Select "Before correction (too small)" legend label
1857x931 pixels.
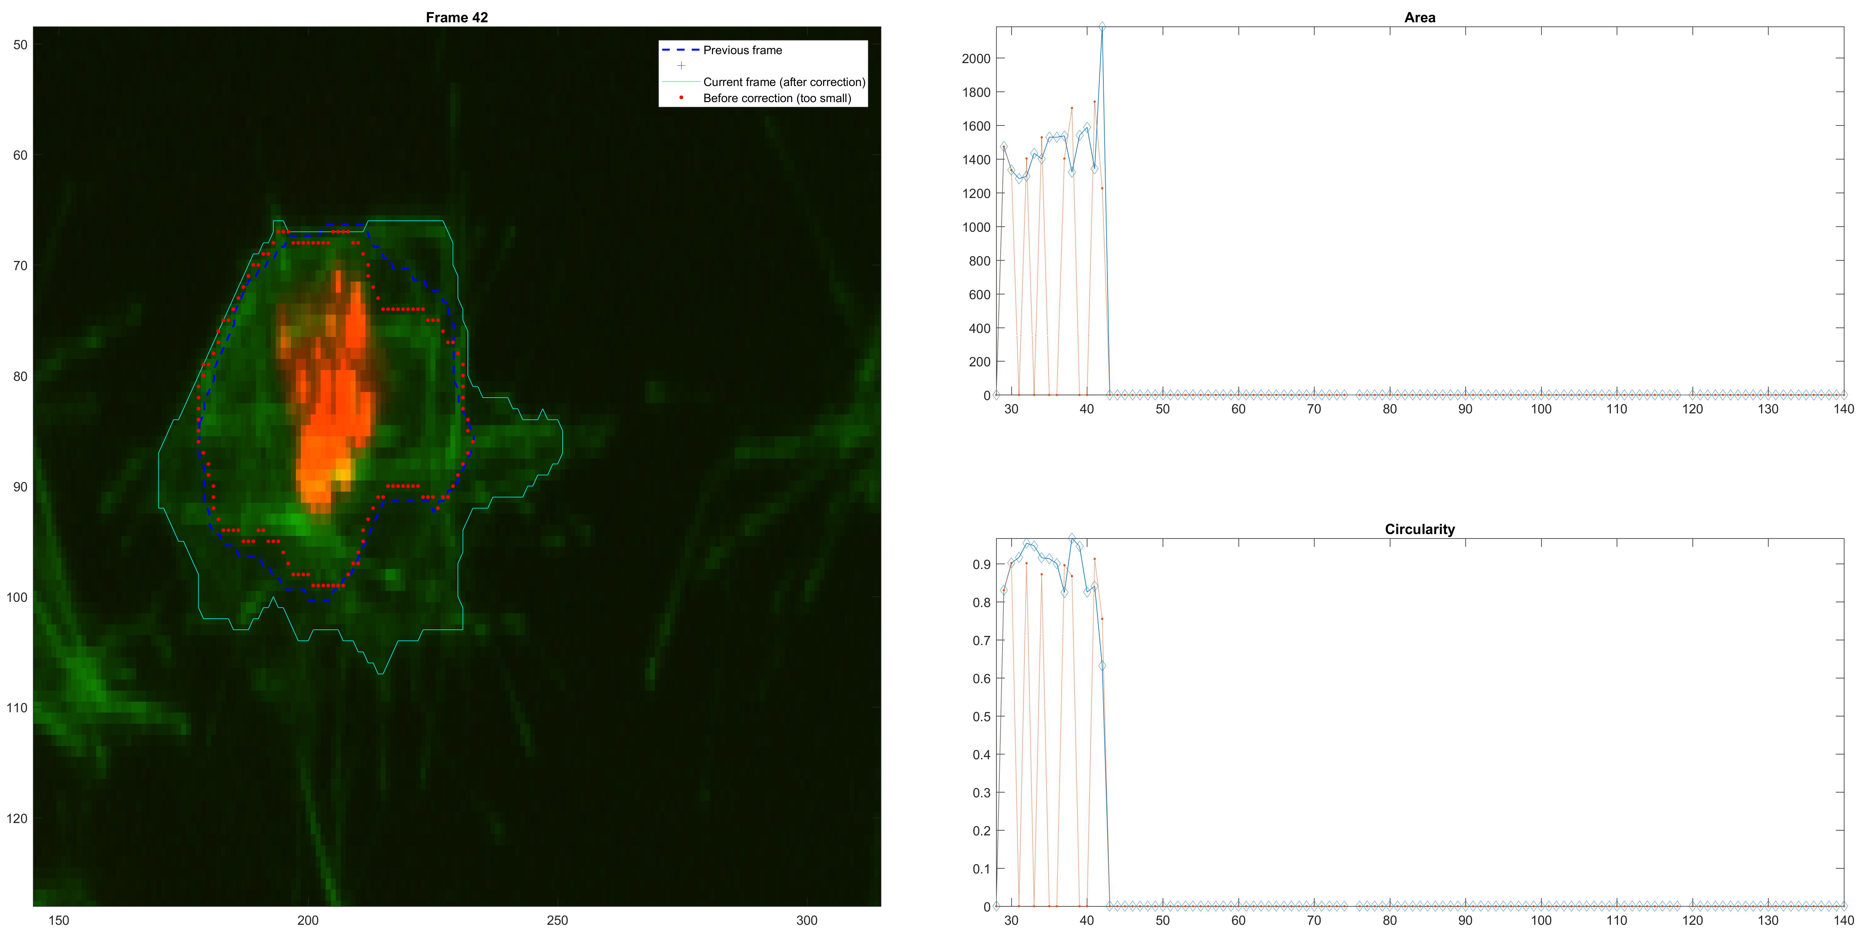click(777, 98)
